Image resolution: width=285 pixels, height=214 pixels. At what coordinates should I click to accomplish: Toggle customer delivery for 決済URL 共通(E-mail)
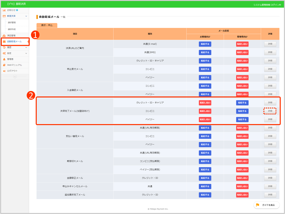point(205,44)
